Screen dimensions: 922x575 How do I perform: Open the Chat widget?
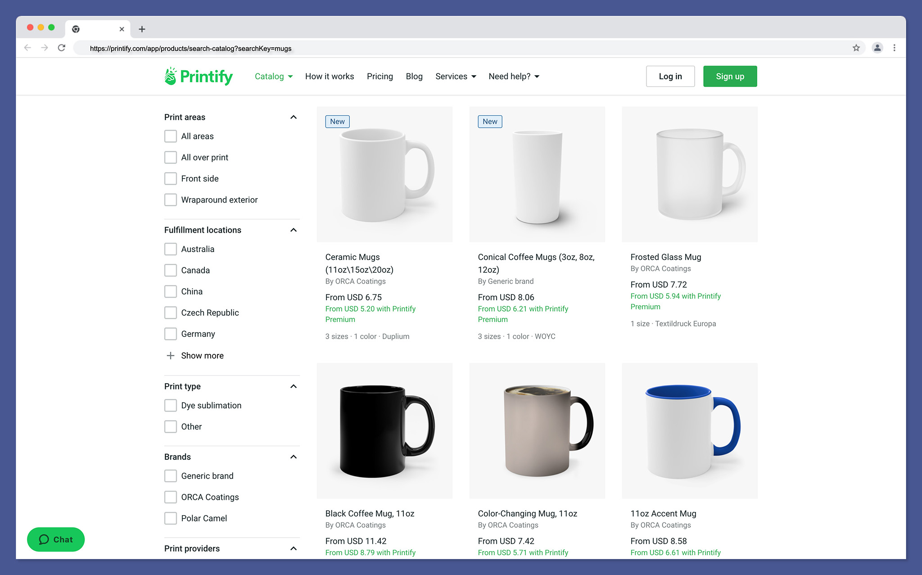[56, 539]
